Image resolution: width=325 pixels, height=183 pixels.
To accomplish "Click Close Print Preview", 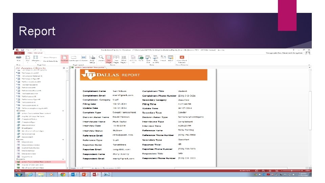I will pyautogui.click(x=182, y=59).
